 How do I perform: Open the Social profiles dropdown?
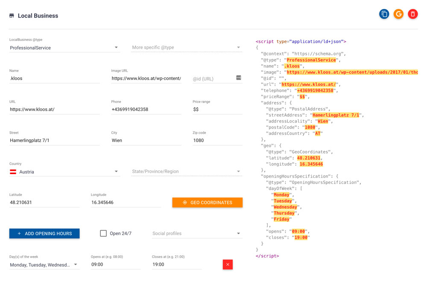tap(197, 234)
